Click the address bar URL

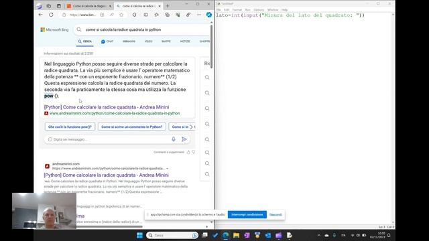coord(82,15)
